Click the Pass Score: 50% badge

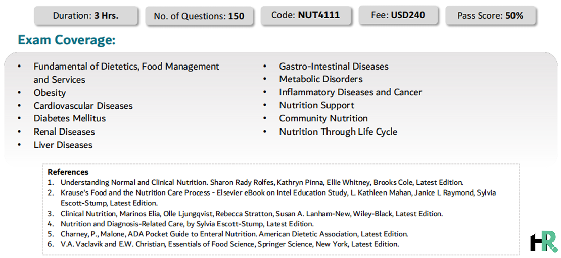(x=491, y=16)
